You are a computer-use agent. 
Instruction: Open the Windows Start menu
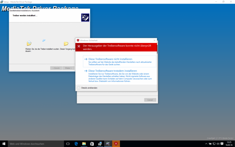coord(4,144)
